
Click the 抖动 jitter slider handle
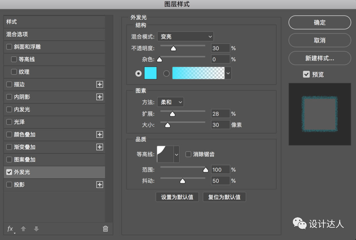click(183, 181)
